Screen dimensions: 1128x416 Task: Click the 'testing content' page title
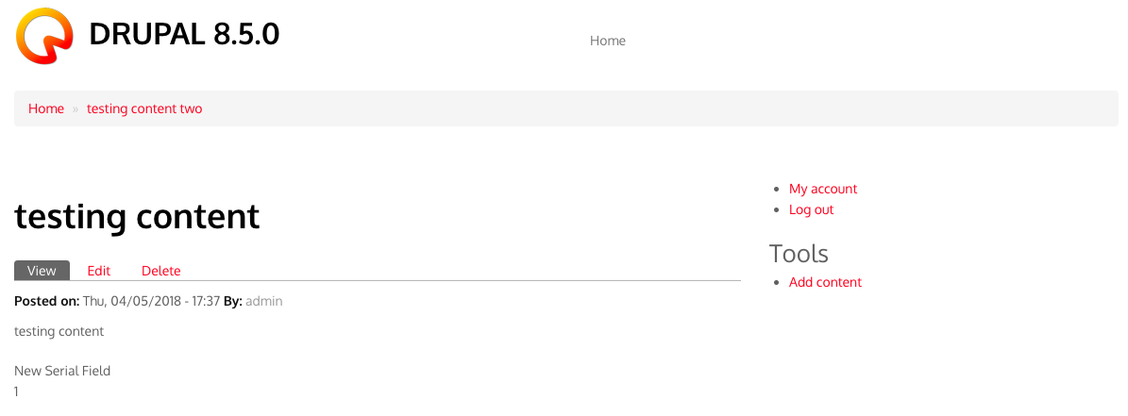(x=137, y=216)
